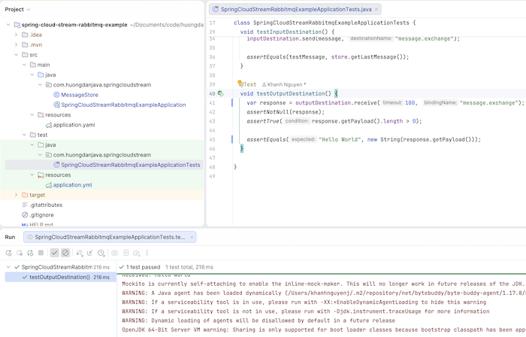
Task: Collapse the main folder chevron
Action: coord(24,65)
